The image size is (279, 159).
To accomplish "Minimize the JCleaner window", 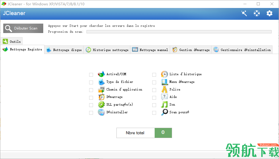I will point(245,4).
